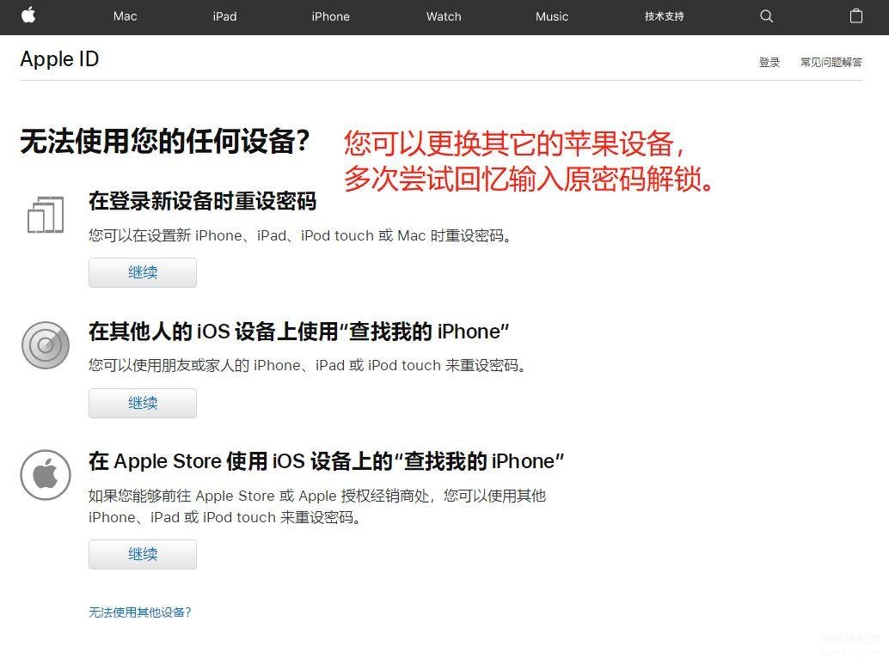Click the circled Apple Store logo icon
889x664 pixels.
46,475
